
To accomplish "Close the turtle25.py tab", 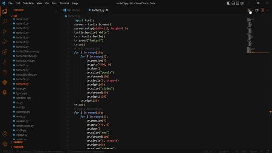I will pyautogui.click(x=107, y=10).
